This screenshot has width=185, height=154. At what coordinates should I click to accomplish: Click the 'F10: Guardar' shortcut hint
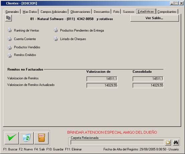[55, 149]
